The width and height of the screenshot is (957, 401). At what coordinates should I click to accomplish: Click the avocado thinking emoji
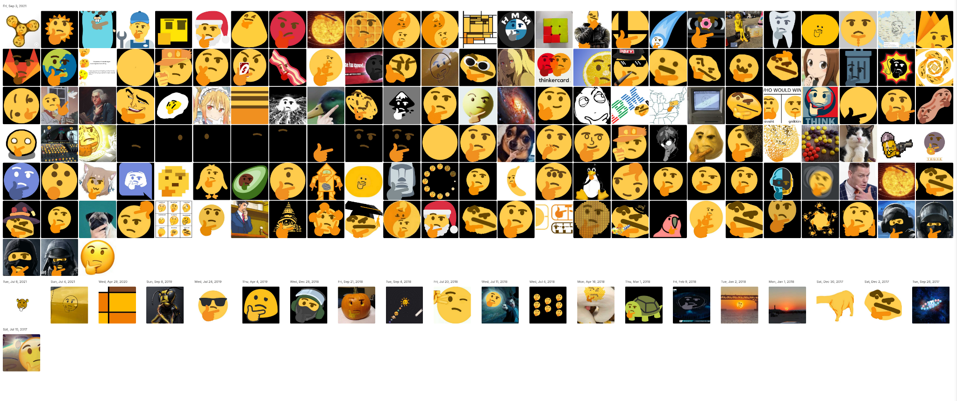coord(250,182)
